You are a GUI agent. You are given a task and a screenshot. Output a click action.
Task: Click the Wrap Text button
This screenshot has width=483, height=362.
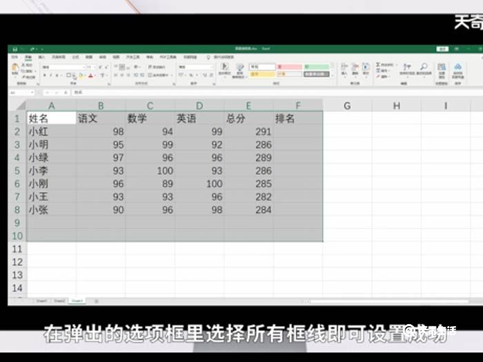pyautogui.click(x=157, y=67)
